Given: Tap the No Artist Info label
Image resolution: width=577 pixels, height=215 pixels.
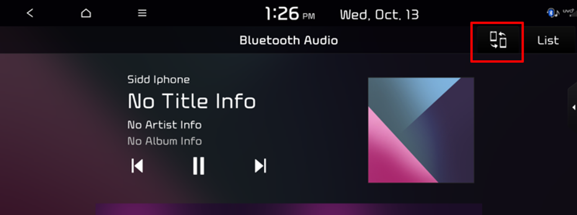Looking at the screenshot, I should pos(164,125).
